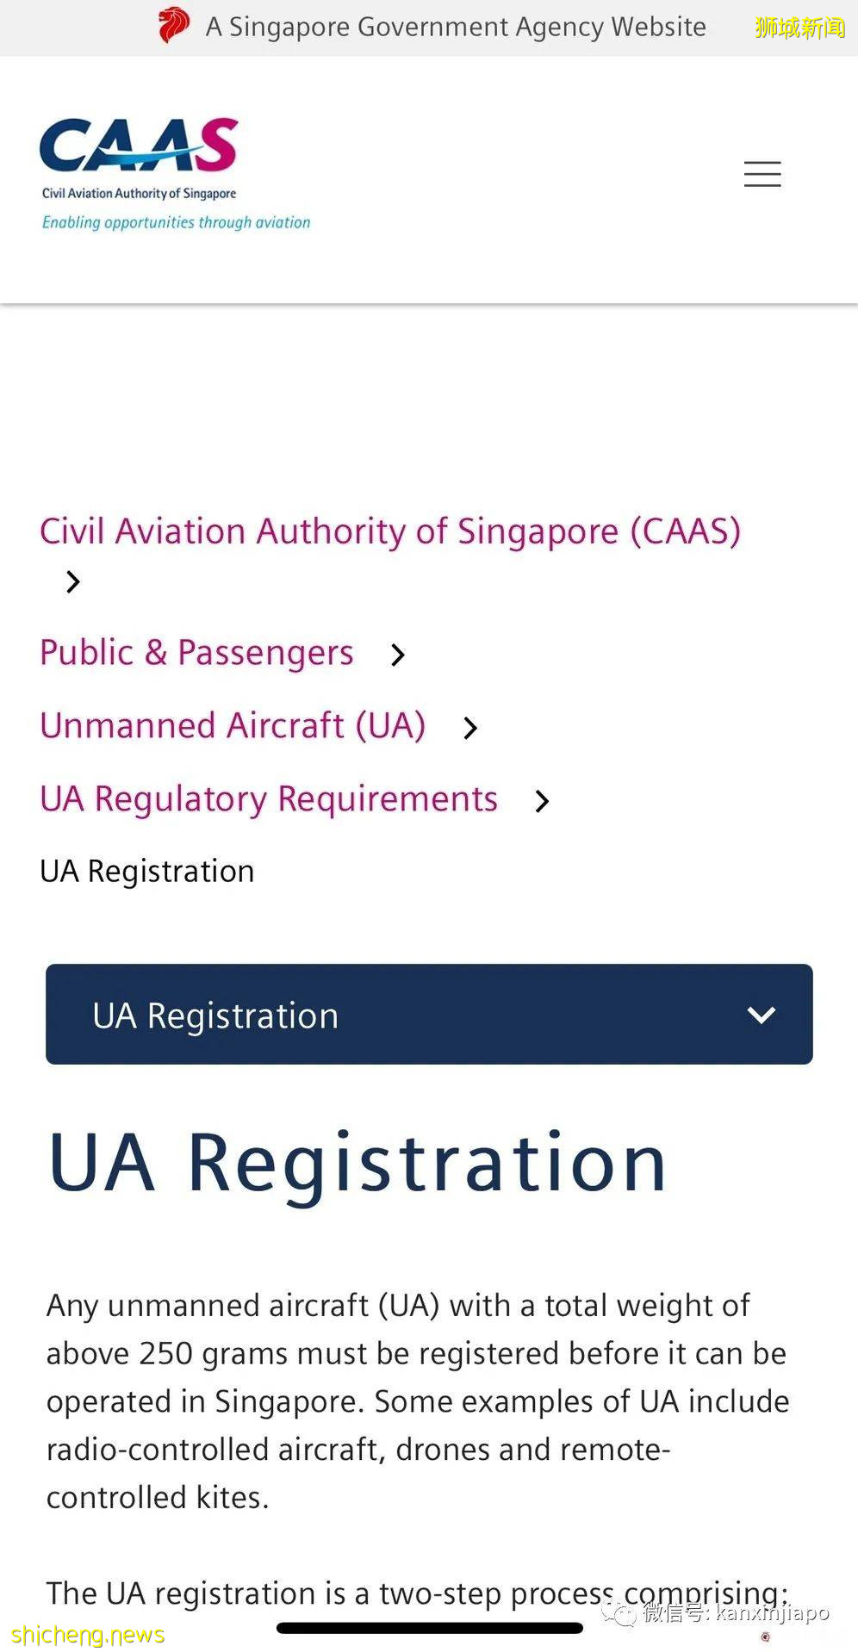Image resolution: width=858 pixels, height=1652 pixels.
Task: Open the hamburger navigation menu
Action: 762,174
